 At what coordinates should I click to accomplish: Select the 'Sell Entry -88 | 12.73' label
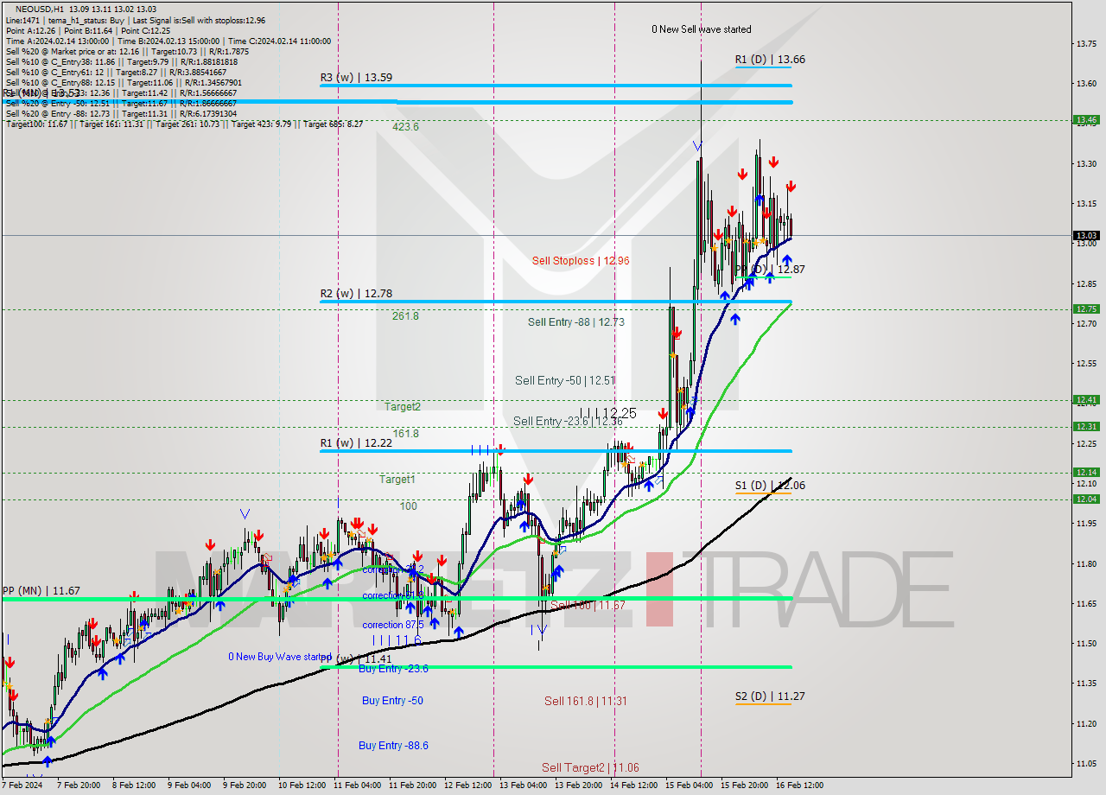pyautogui.click(x=576, y=322)
